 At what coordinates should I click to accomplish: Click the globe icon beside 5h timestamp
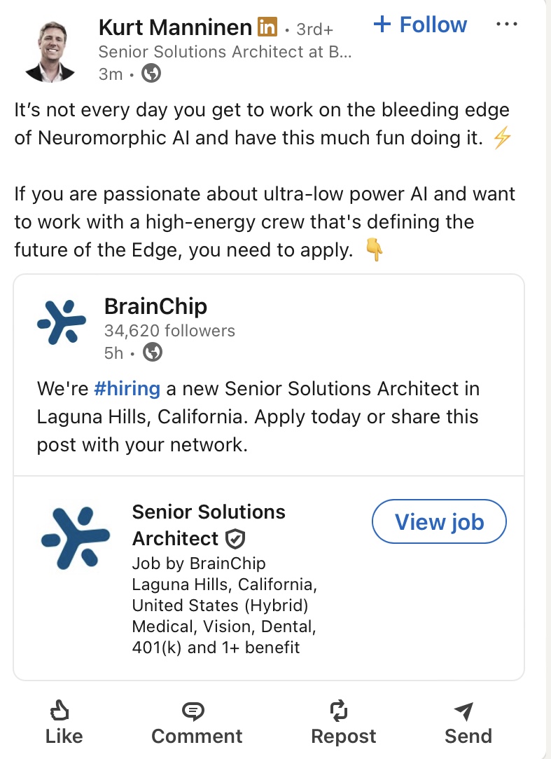tap(153, 353)
